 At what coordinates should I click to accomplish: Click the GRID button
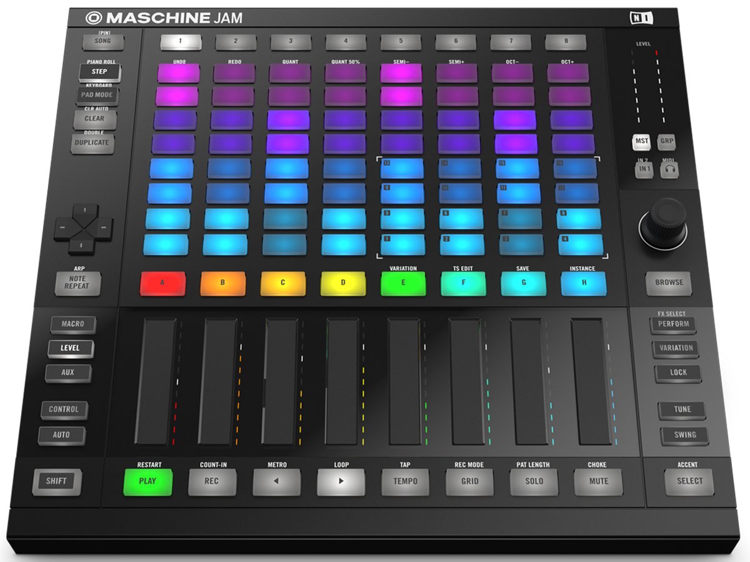coord(470,481)
